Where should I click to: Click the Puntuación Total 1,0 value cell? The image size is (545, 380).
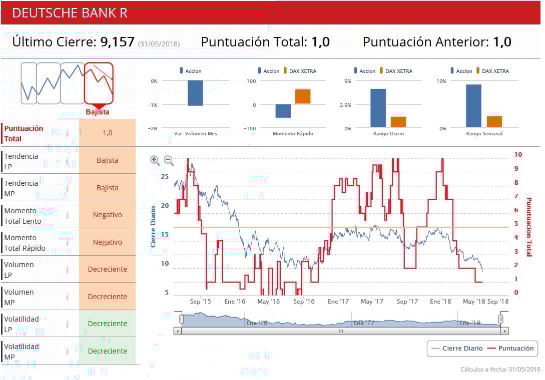pyautogui.click(x=108, y=133)
